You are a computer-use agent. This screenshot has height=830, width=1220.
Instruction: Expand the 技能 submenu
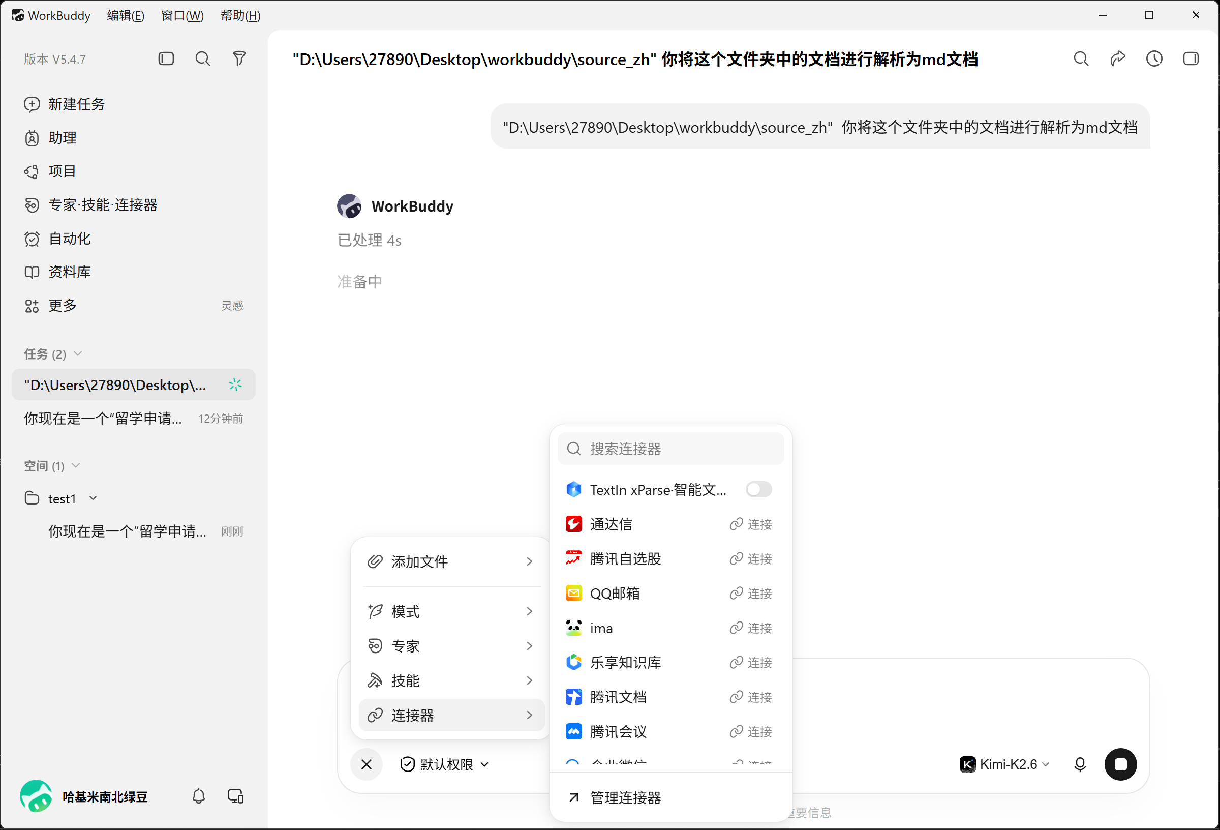(x=451, y=681)
